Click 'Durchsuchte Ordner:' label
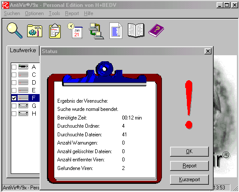 click(x=79, y=126)
